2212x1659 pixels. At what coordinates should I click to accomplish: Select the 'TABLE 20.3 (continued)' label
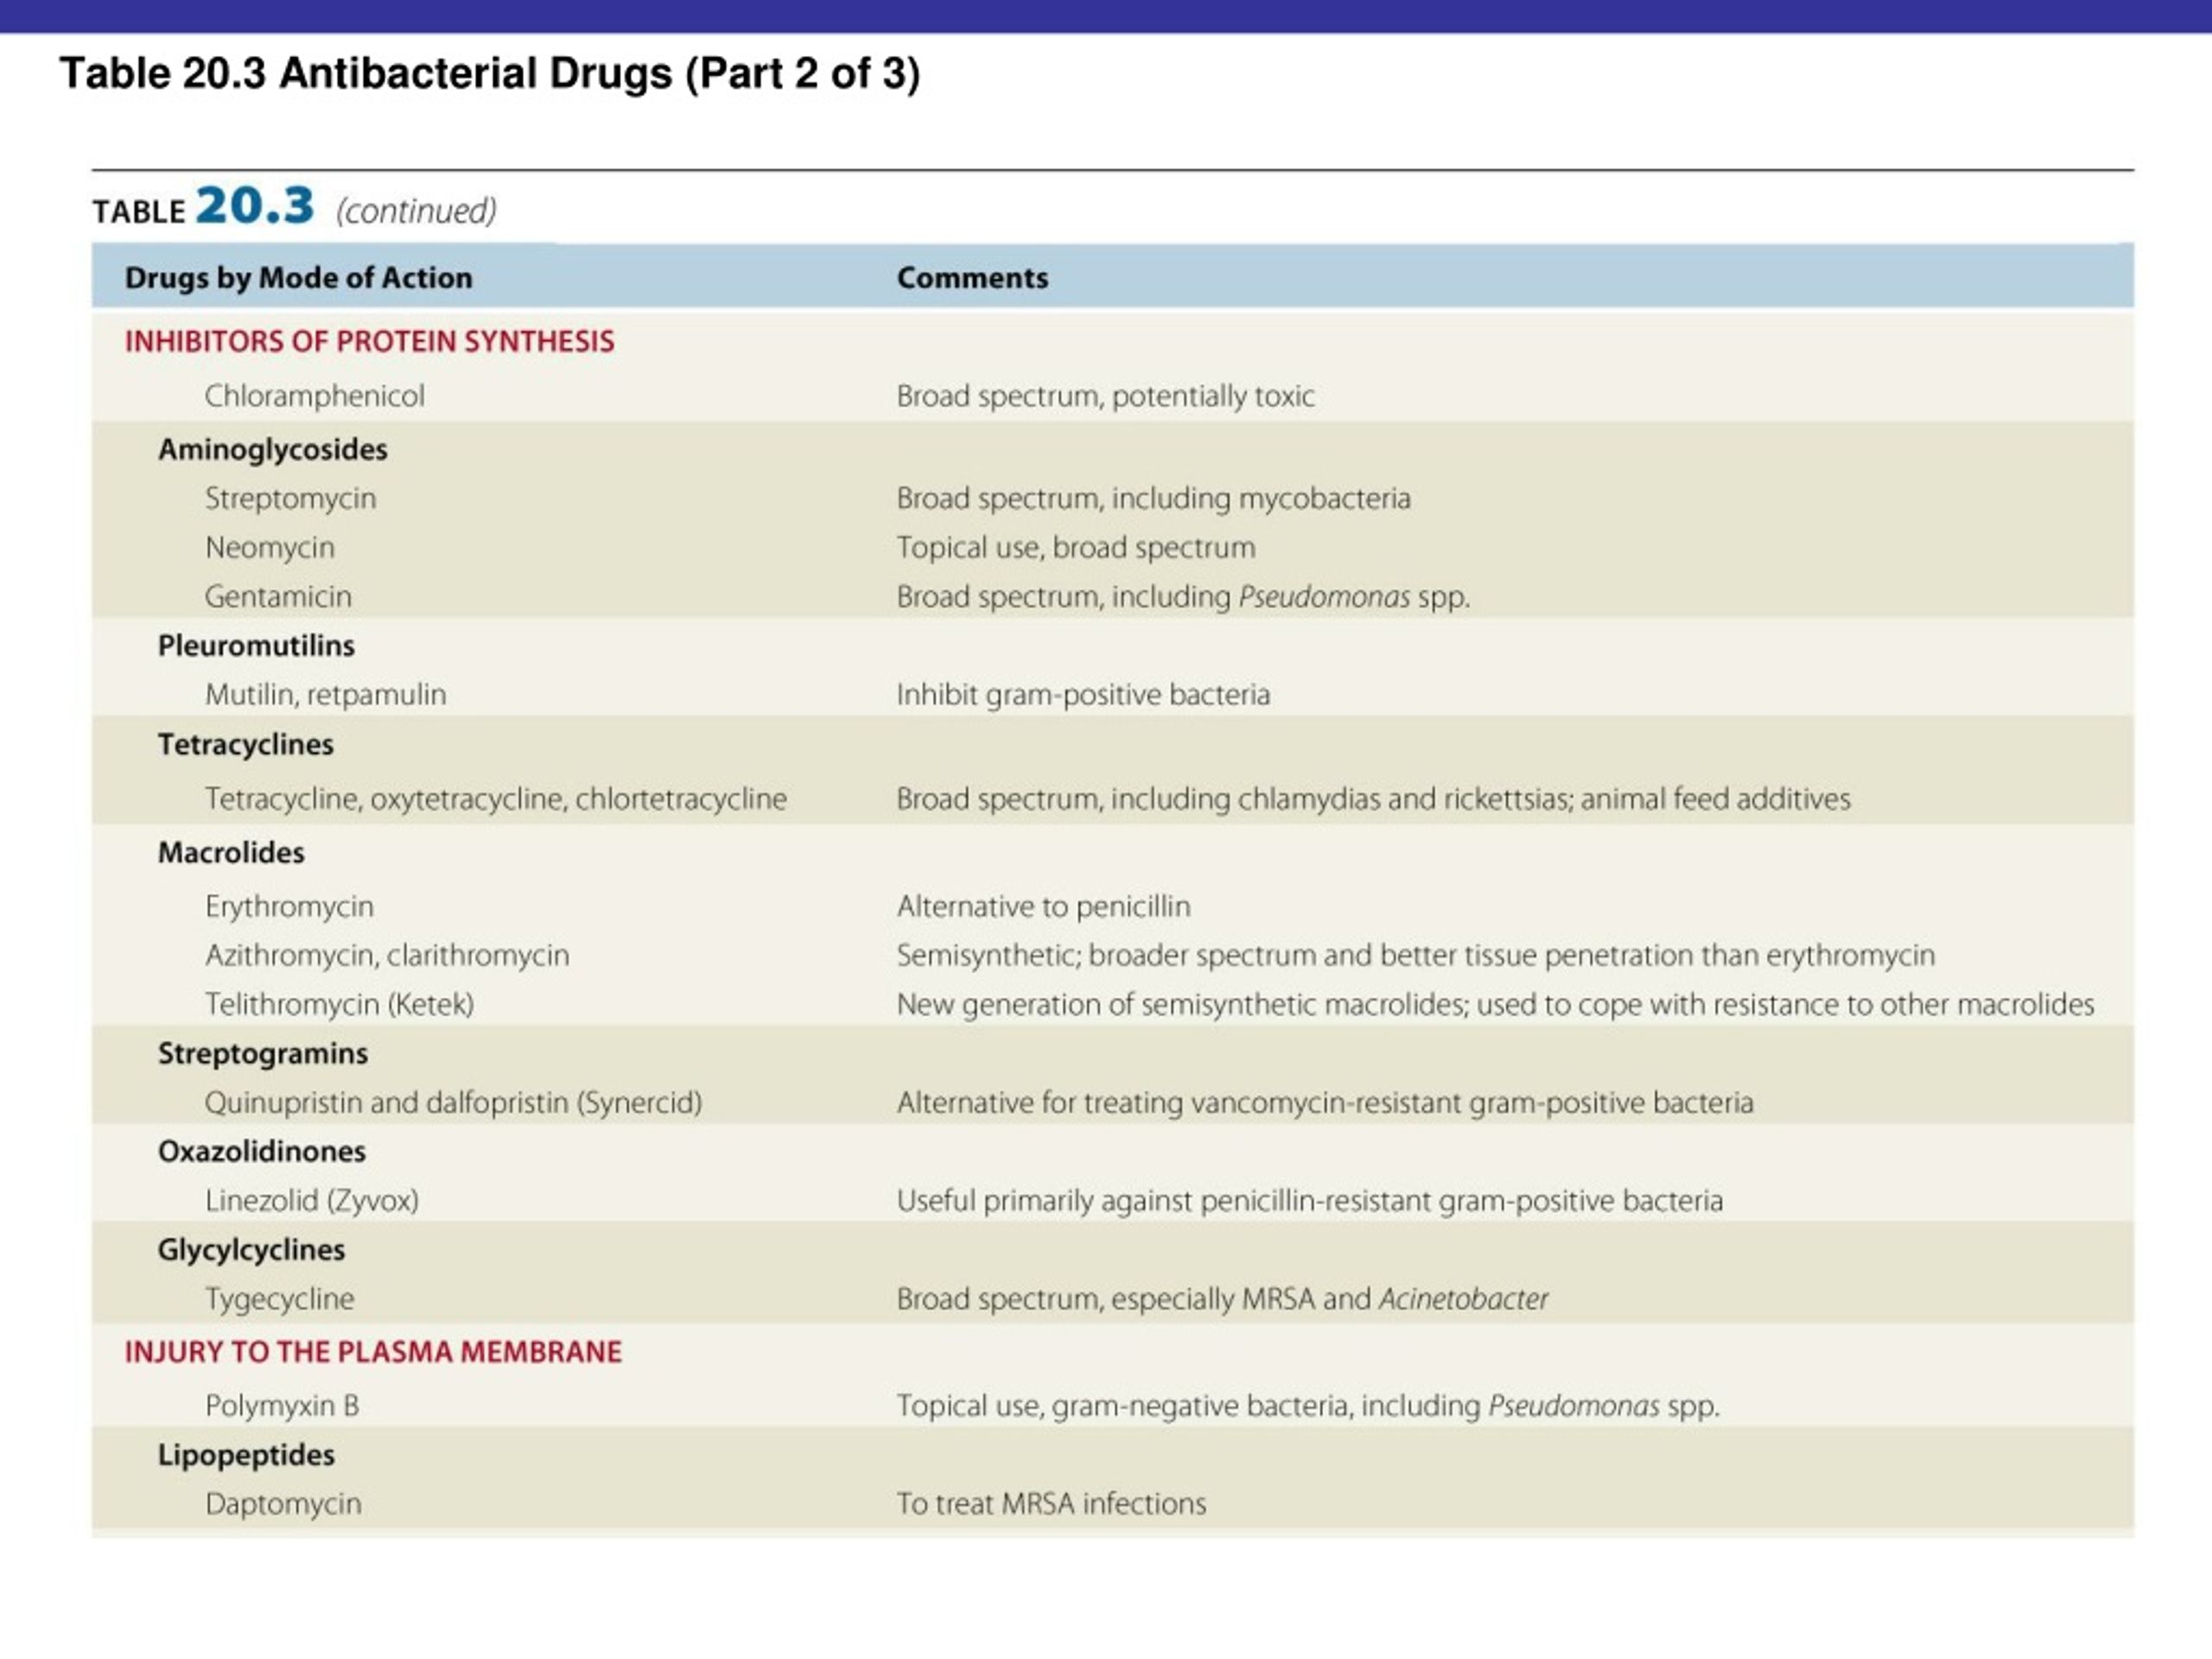(x=295, y=207)
